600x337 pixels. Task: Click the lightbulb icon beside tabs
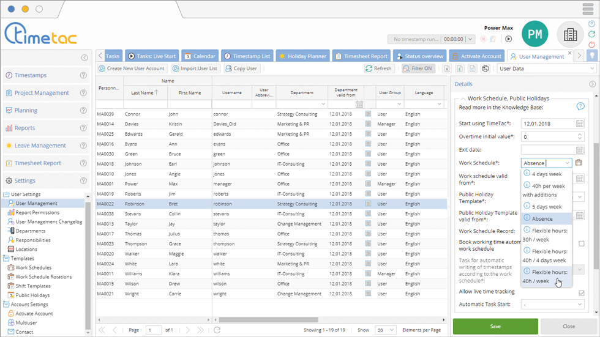coord(592,56)
